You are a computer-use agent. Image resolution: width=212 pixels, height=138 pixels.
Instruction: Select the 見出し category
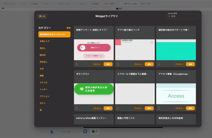43,48
